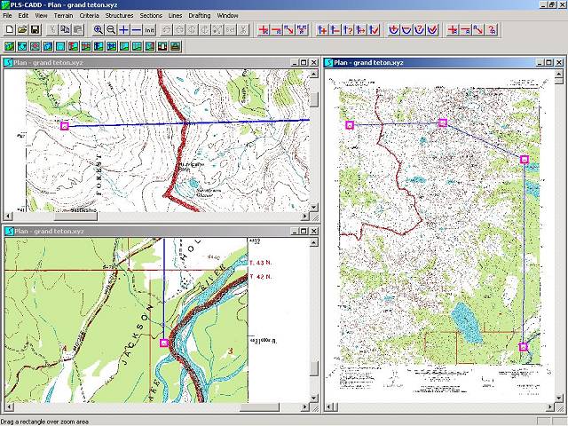
Task: Click the horizontal scrollbar thumb in bottom-left window
Action: point(259,407)
